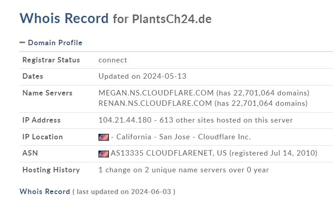This screenshot has height=199, width=333.
Task: Click the minus icon beside Domain Profile
Action: point(22,43)
